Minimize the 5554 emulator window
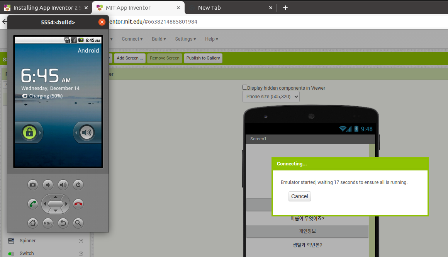 click(89, 22)
